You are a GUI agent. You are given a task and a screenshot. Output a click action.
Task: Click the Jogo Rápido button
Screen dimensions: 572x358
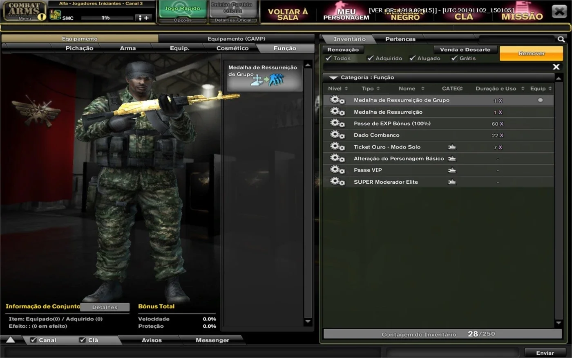pyautogui.click(x=182, y=9)
